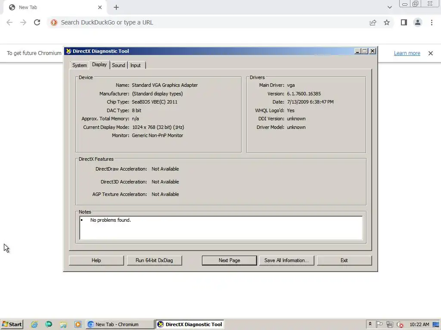Viewport: 441px width, 330px height.
Task: Click DAC Type value '8 bit'
Action: coord(137,110)
